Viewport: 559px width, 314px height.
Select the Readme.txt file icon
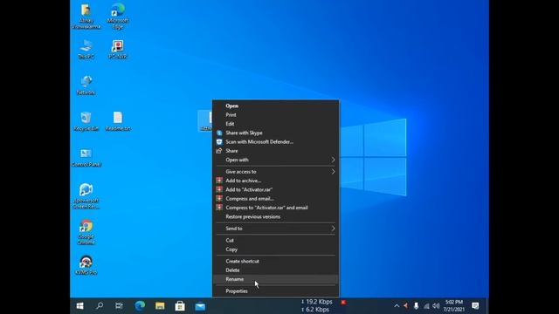click(118, 121)
